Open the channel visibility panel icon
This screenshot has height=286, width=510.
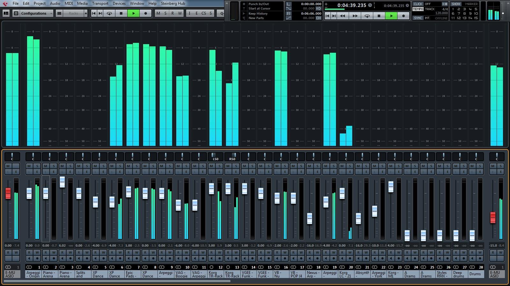click(6, 13)
